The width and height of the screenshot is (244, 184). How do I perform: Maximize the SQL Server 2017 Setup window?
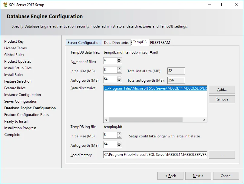[223, 5]
